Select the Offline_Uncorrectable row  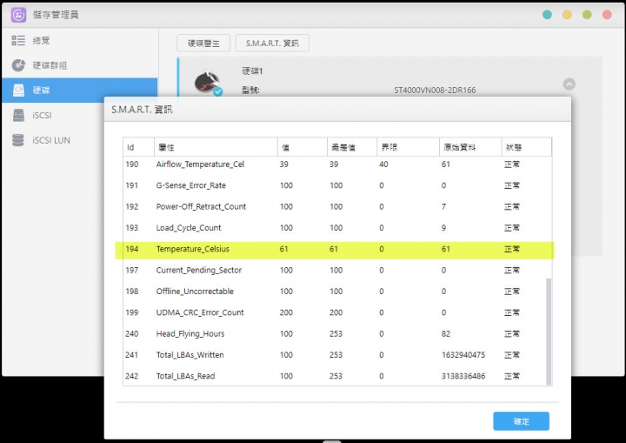pyautogui.click(x=335, y=292)
